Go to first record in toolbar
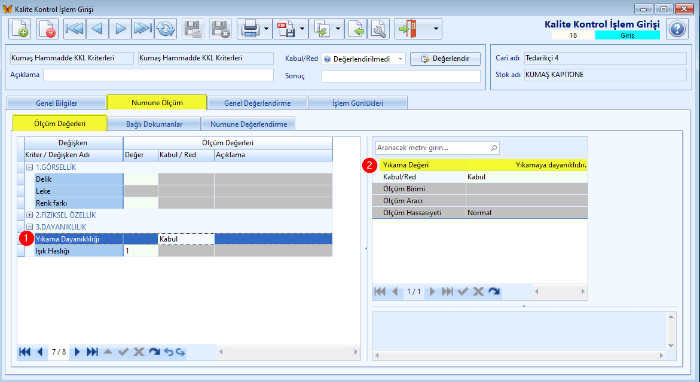This screenshot has width=700, height=382. coord(75,29)
